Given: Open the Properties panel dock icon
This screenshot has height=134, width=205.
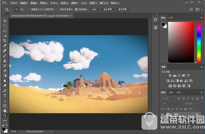Looking at the screenshot, I should (156, 27).
